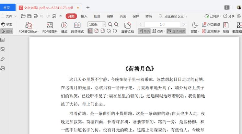Open a new tab with plus button
Image resolution: width=242 pixels, height=134 pixels.
[88, 7]
